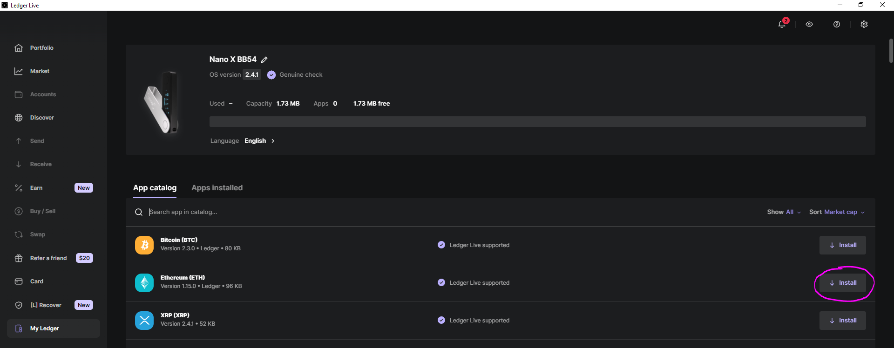Click the pencil icon to rename Nano X

[x=264, y=60]
